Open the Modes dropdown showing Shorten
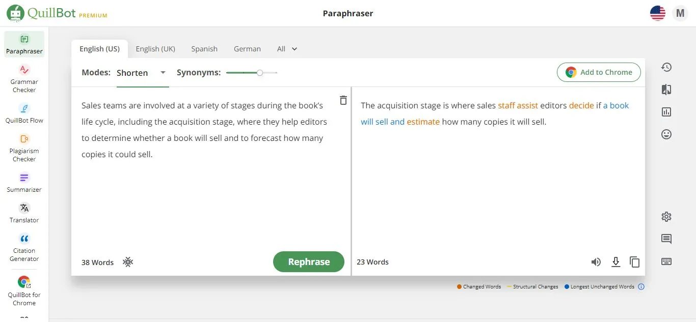Viewport: 696px width, 322px height. coord(143,72)
